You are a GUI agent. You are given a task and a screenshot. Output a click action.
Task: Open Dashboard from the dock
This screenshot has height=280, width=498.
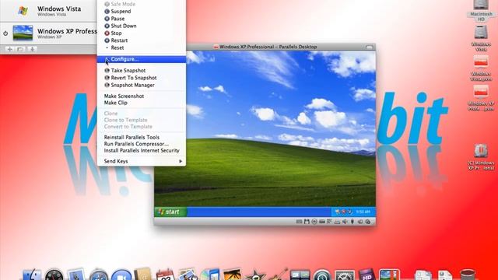(x=54, y=275)
